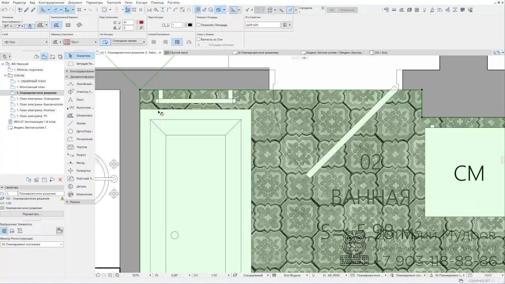Select the Дуга/Окружность arc tool

[80, 131]
